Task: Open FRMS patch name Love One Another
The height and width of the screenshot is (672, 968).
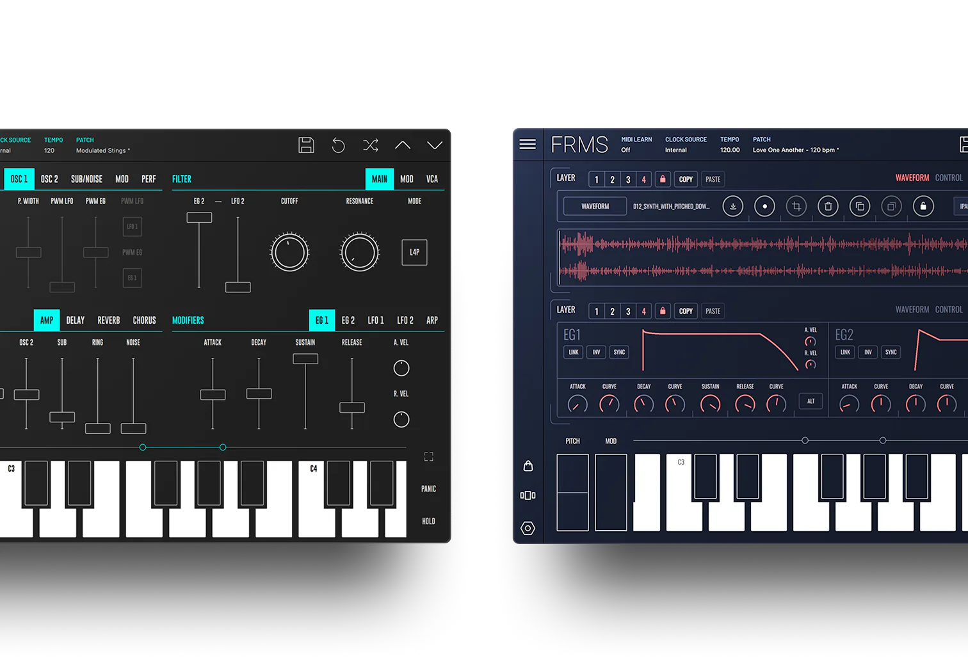Action: click(x=796, y=150)
